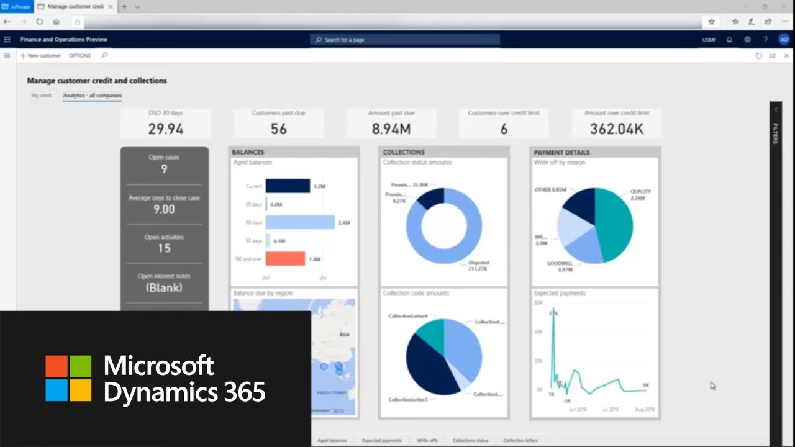Open the help question mark icon
Viewport: 795px width, 447px height.
coord(765,40)
